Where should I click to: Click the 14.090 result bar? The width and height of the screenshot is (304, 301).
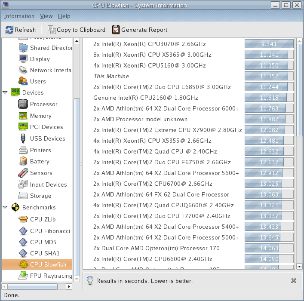[269, 259]
